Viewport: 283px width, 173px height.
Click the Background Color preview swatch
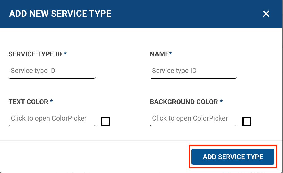click(247, 121)
